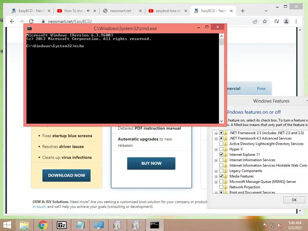This screenshot has height=231, width=308.
Task: Enable the Hyper-V feature checkbox
Action: [221, 149]
